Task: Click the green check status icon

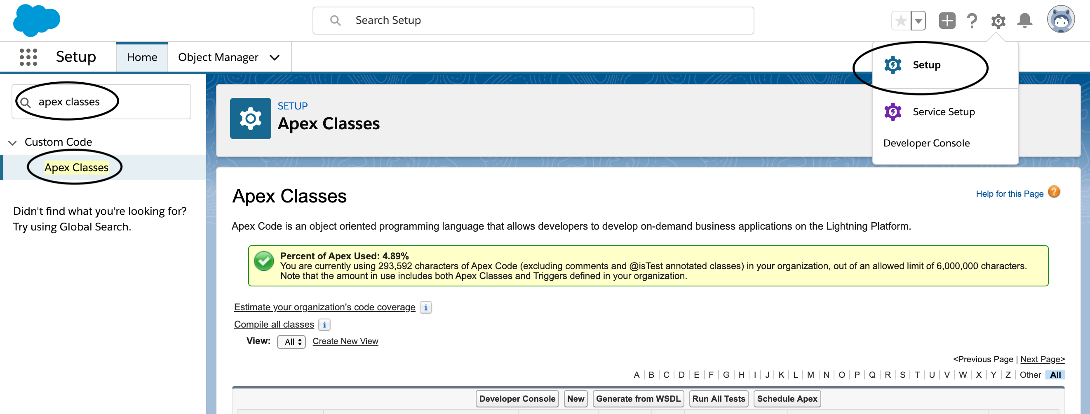Action: point(263,261)
